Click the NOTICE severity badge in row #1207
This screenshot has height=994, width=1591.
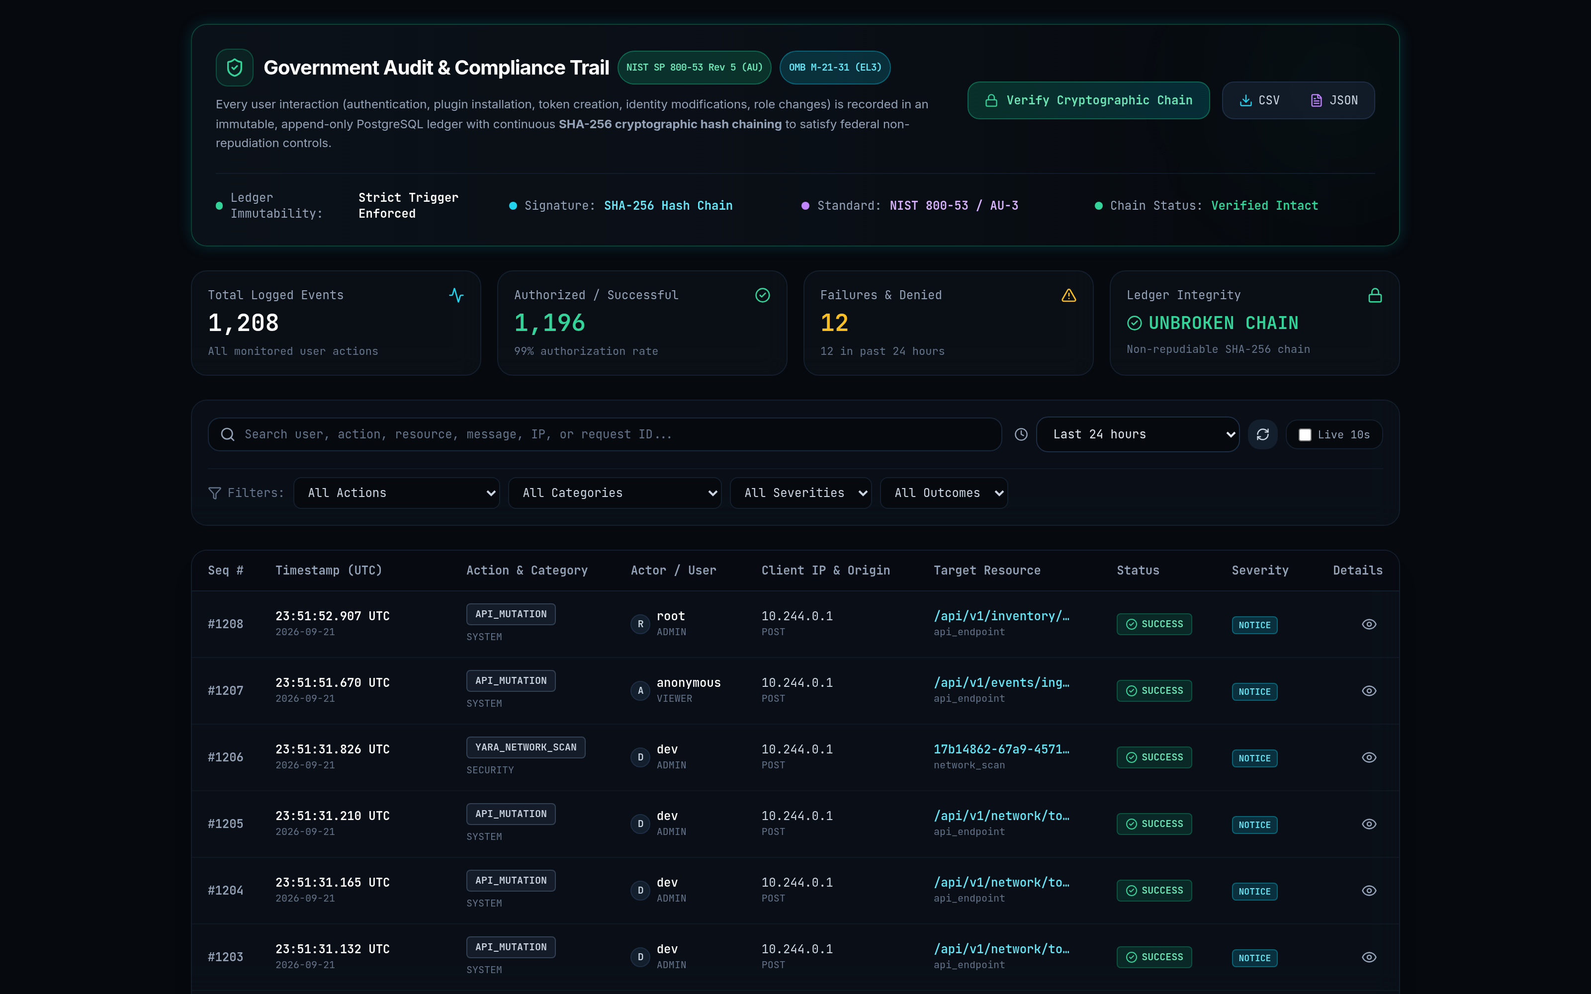1254,692
